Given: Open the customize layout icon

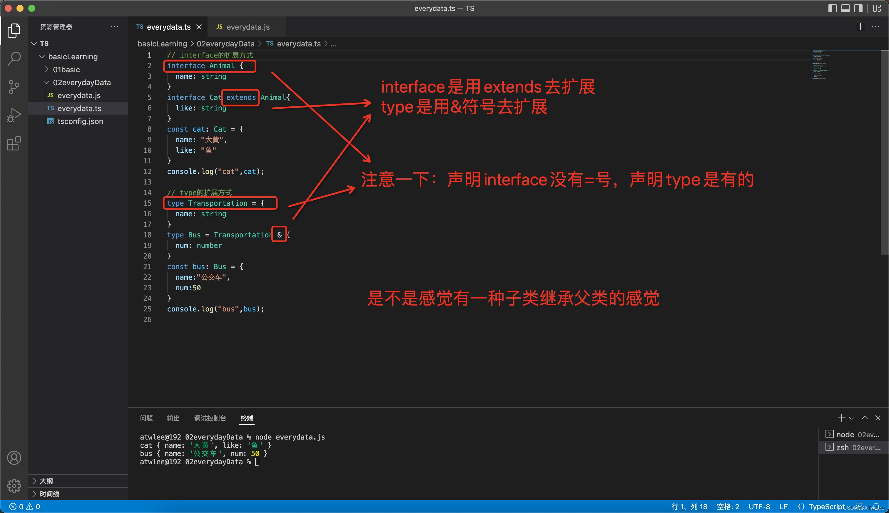Looking at the screenshot, I should (x=877, y=8).
